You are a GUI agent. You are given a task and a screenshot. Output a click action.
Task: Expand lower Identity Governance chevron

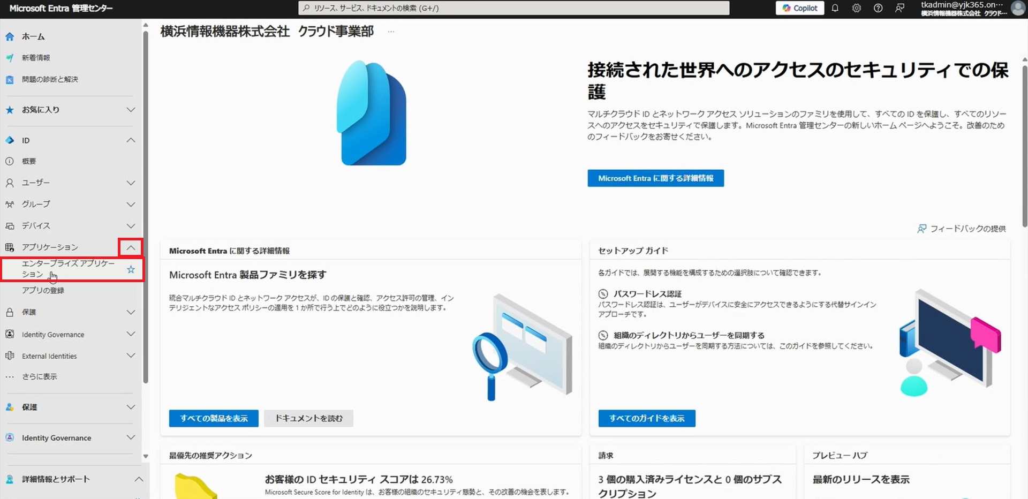coord(131,437)
